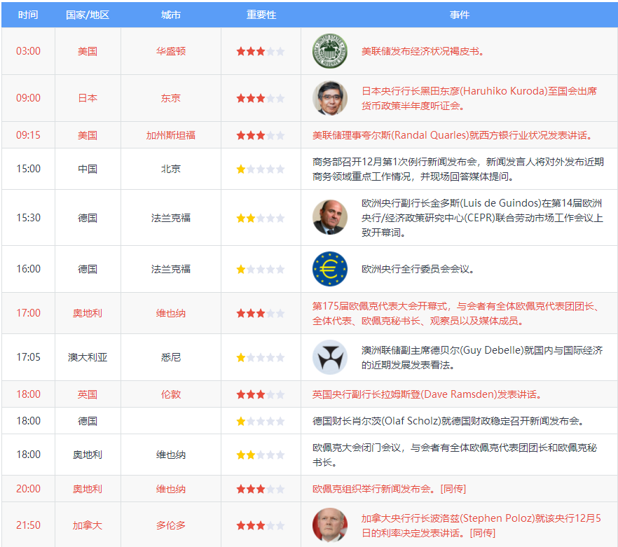Click the Reserve Bank of Australia logo
This screenshot has width=618, height=547.
(x=330, y=357)
